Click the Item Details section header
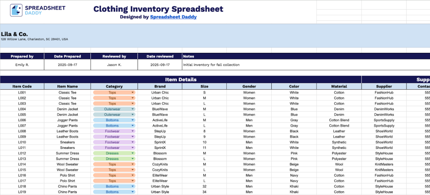 tap(181, 79)
